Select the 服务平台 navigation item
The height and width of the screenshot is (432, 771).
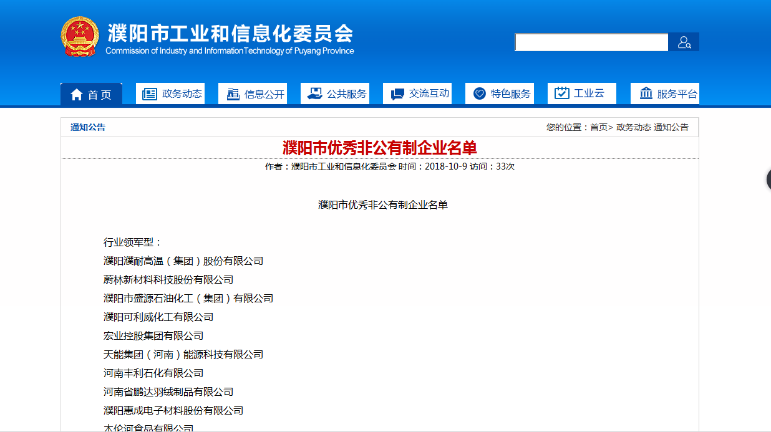(x=677, y=94)
